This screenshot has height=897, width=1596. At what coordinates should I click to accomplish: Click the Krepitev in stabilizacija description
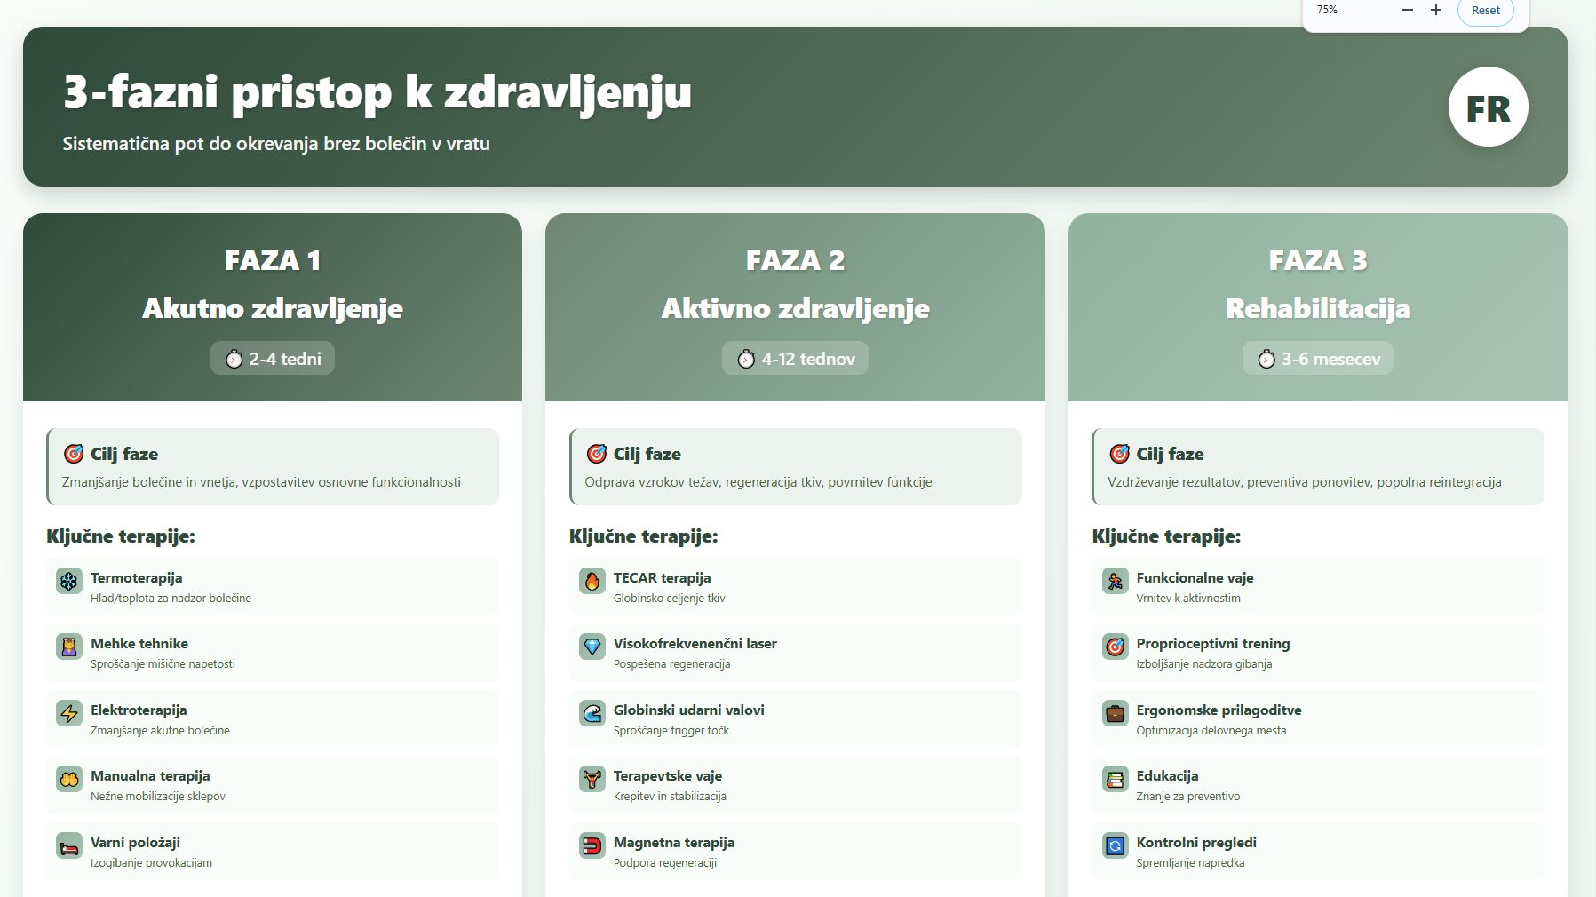tap(670, 797)
